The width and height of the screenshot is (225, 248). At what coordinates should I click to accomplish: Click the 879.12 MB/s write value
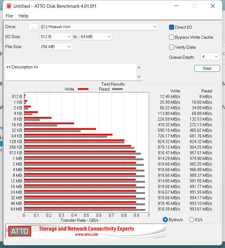[169, 147]
